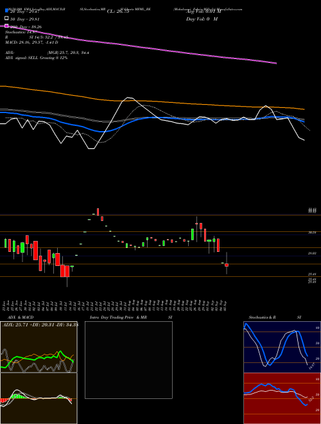Open the blue Stochastics chart panel
Viewport: 321px width, 424px height.
[282, 347]
